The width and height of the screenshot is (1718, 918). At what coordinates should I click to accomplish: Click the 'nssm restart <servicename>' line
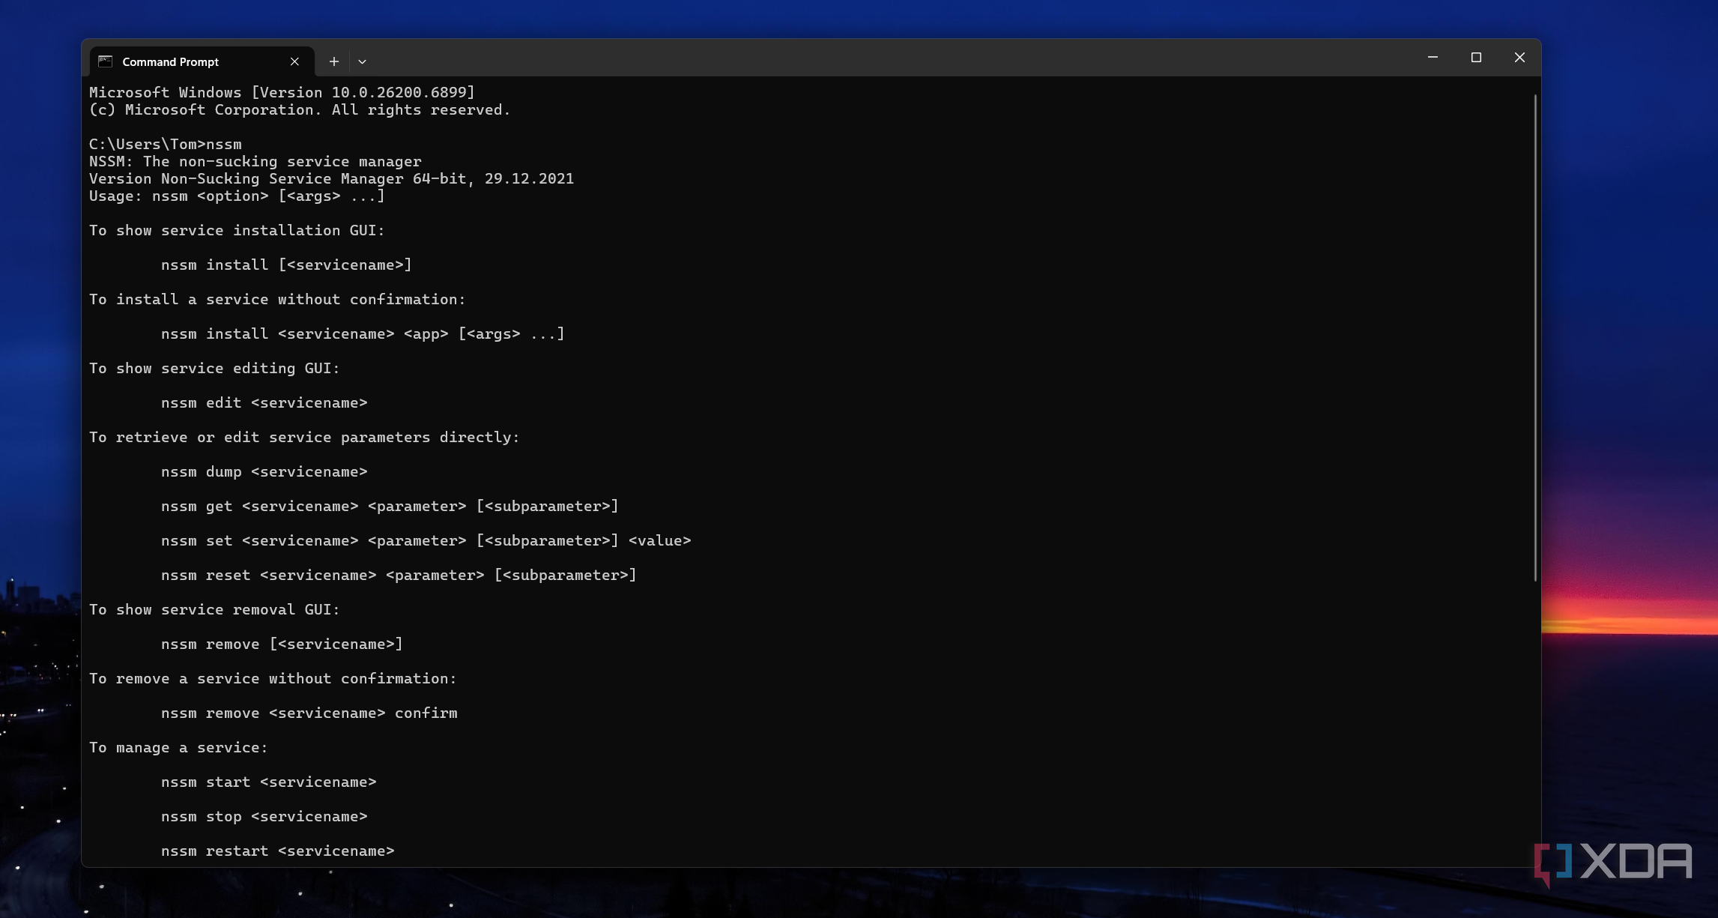[x=277, y=851]
